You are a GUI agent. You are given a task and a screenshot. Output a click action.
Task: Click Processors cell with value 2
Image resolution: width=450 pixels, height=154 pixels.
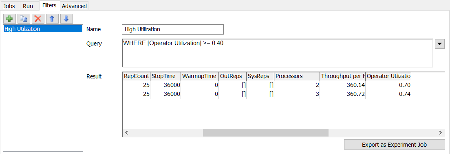(297, 85)
